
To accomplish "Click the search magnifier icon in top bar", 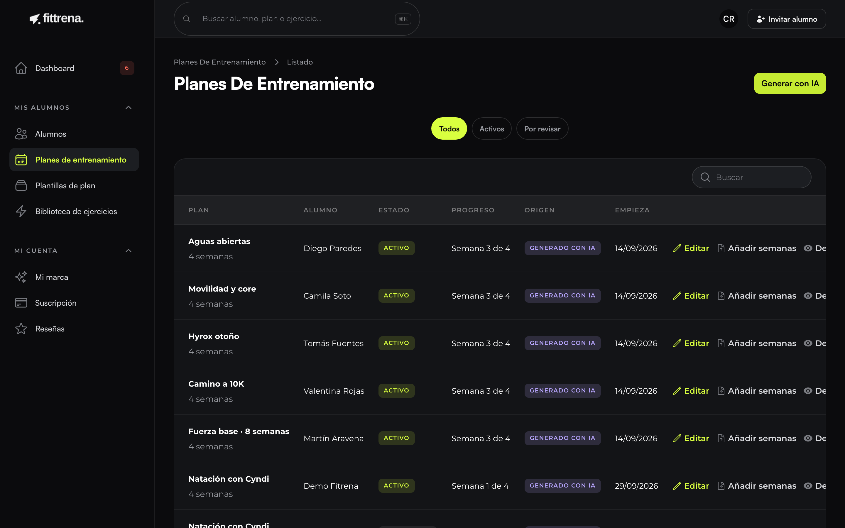I will (187, 19).
